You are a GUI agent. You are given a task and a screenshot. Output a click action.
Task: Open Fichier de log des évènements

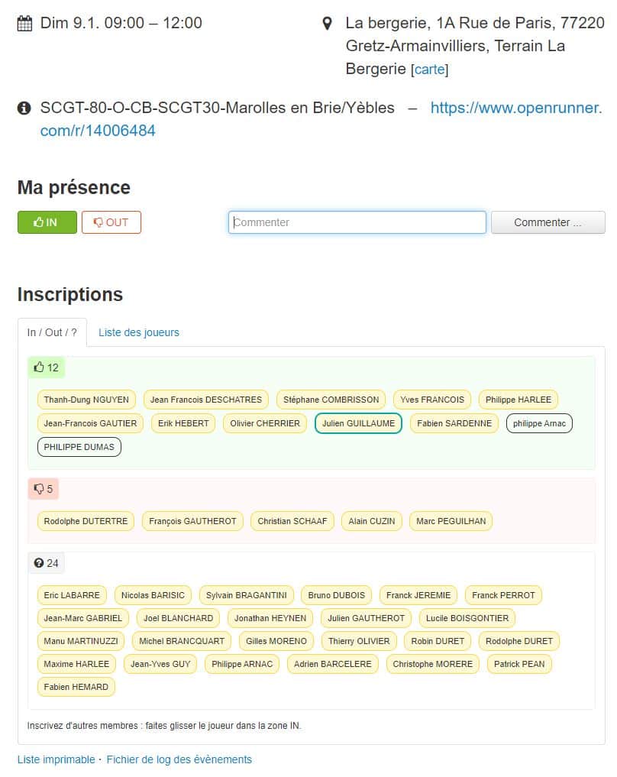pos(179,759)
